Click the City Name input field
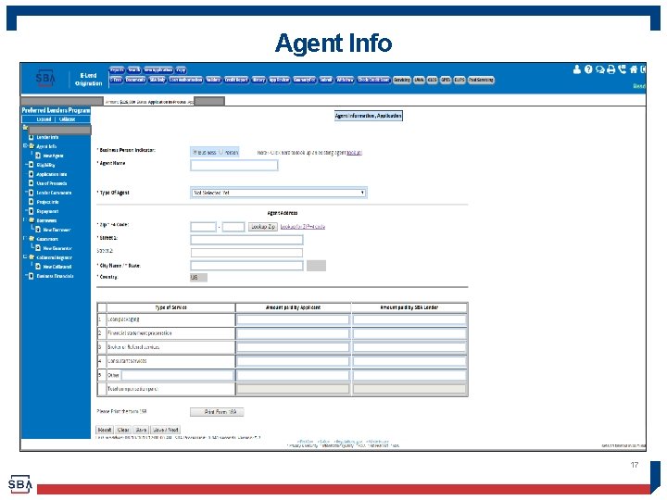667x500 pixels. pyautogui.click(x=246, y=266)
